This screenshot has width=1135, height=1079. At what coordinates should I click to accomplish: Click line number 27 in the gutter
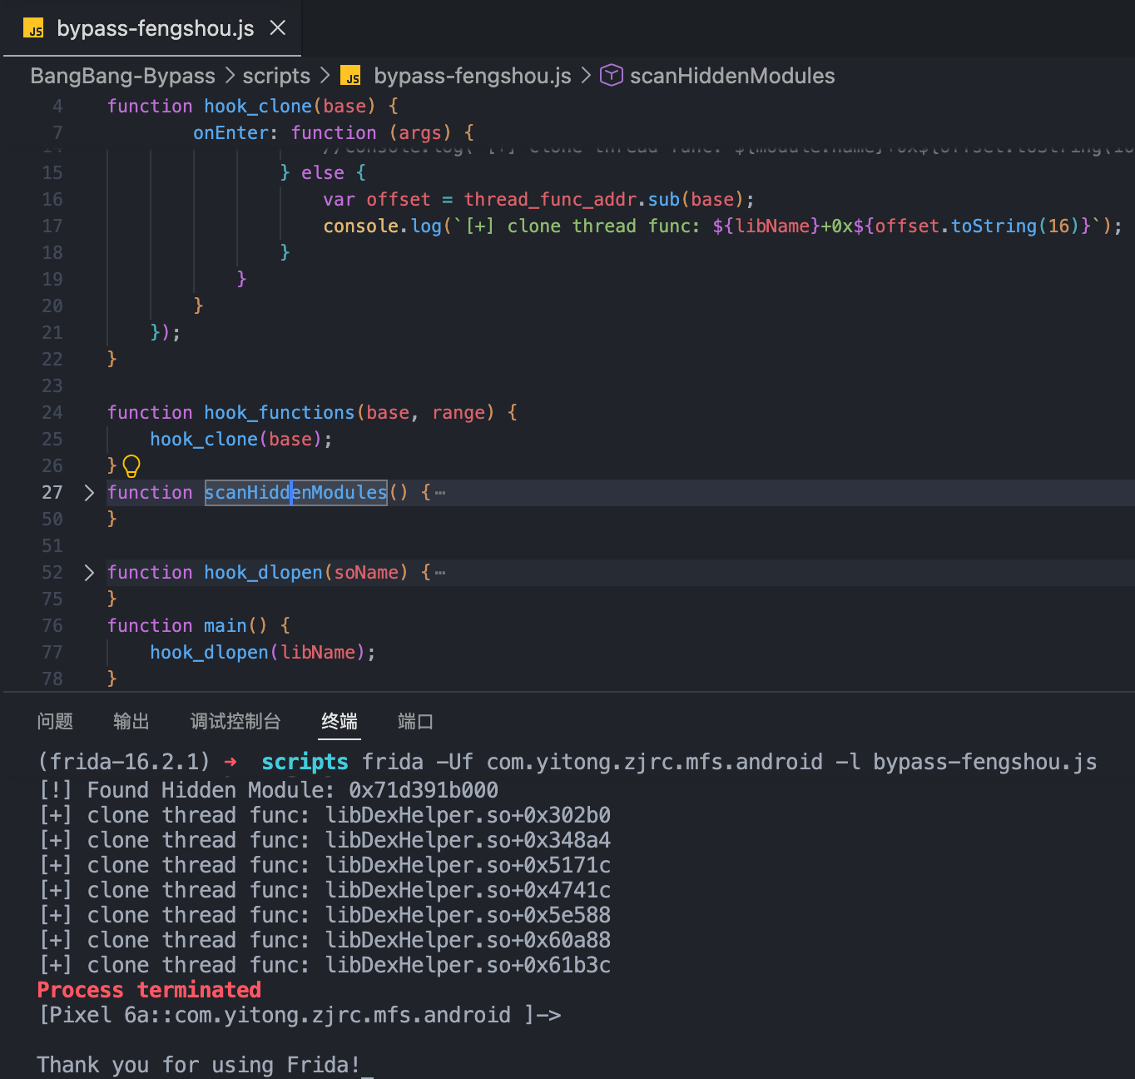click(52, 493)
